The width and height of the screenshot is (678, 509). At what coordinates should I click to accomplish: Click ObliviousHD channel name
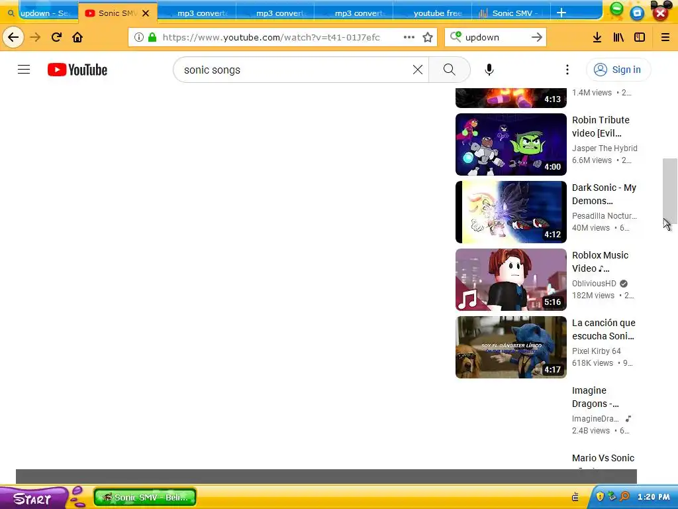click(594, 283)
